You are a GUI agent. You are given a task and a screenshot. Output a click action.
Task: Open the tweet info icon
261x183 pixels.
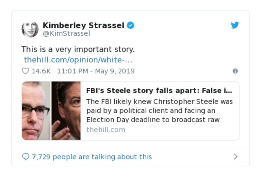tap(235, 71)
